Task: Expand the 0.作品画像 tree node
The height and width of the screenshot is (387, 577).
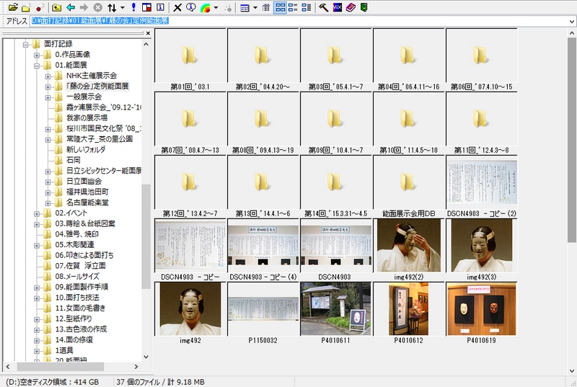Action: point(37,55)
